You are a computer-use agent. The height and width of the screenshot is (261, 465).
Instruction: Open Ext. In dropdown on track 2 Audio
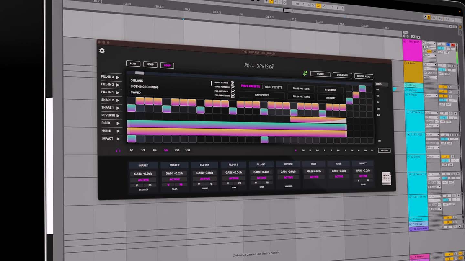[430, 65]
